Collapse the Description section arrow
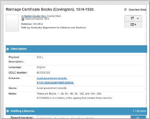150x119 pixels. tap(7, 49)
